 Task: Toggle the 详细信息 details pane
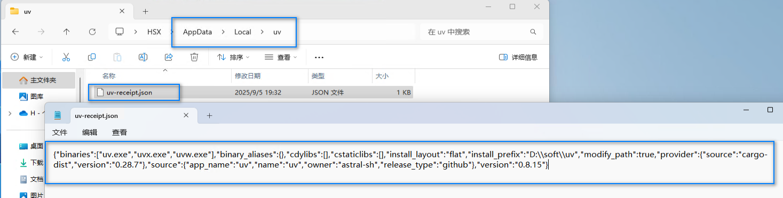coord(518,57)
